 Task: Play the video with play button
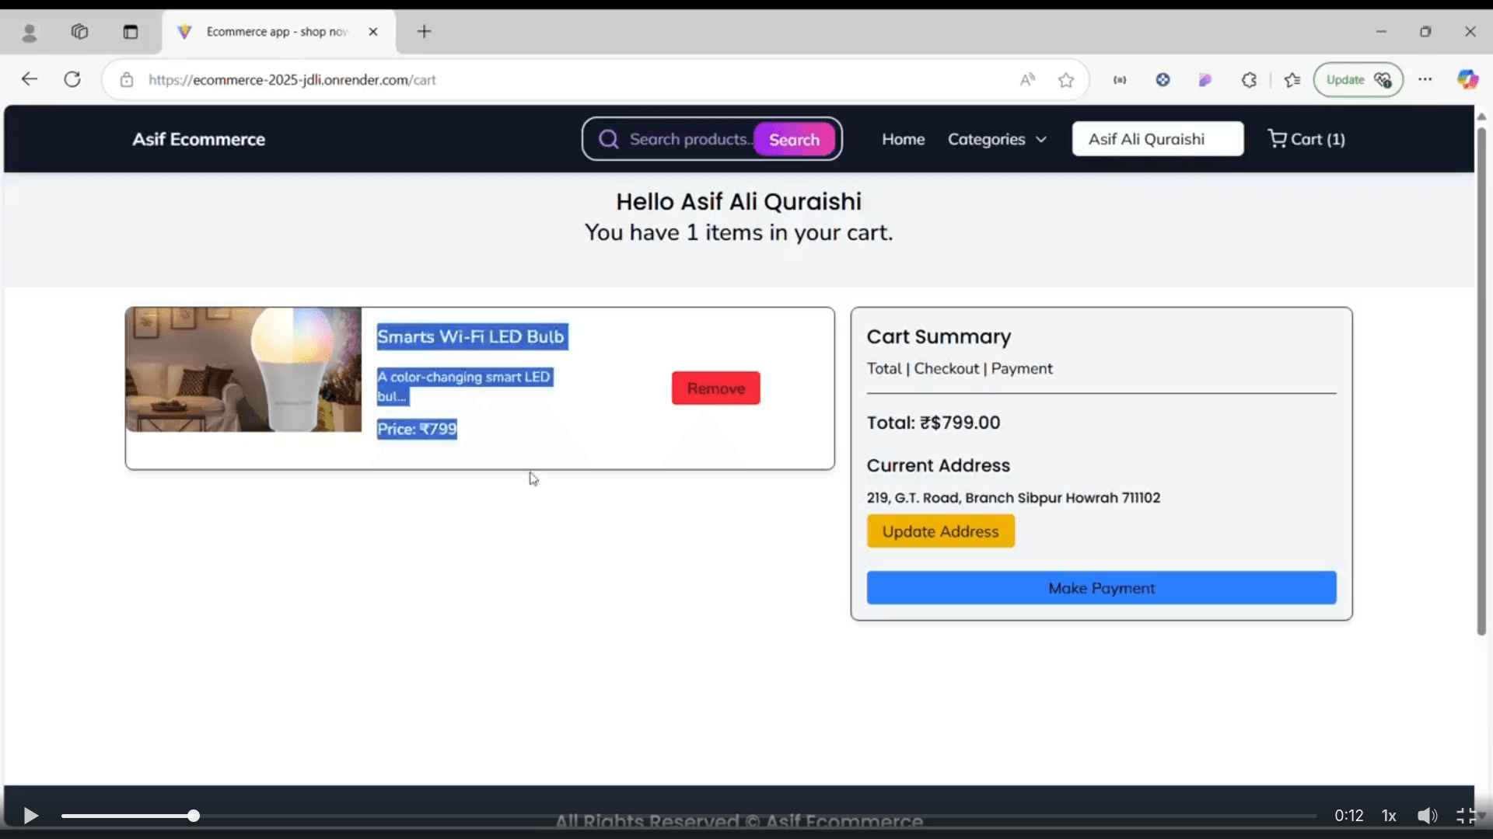30,816
